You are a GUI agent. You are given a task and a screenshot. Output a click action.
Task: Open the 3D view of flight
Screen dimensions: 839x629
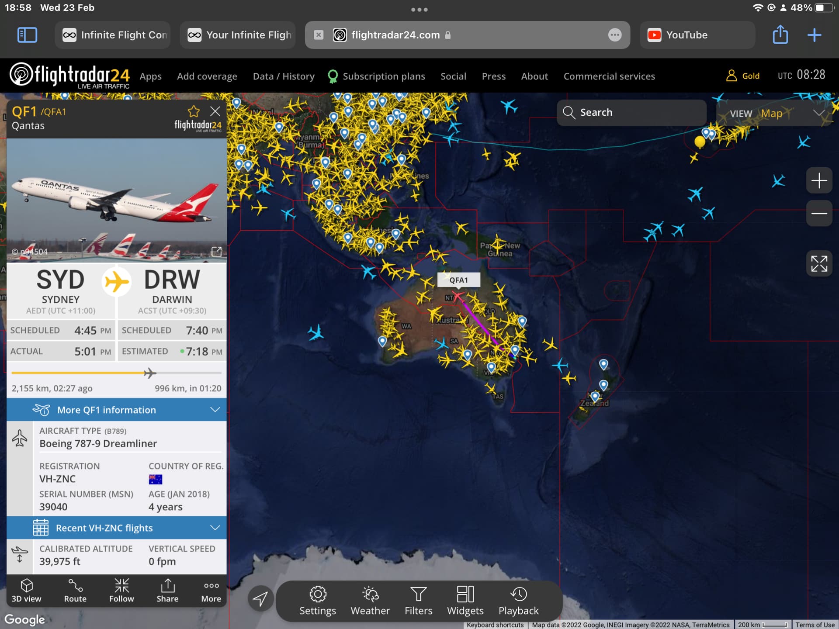point(26,590)
